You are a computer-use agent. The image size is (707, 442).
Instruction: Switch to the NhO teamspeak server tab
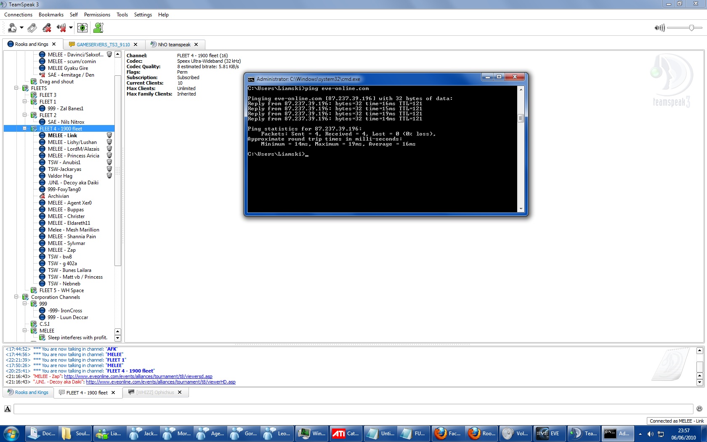pyautogui.click(x=174, y=45)
